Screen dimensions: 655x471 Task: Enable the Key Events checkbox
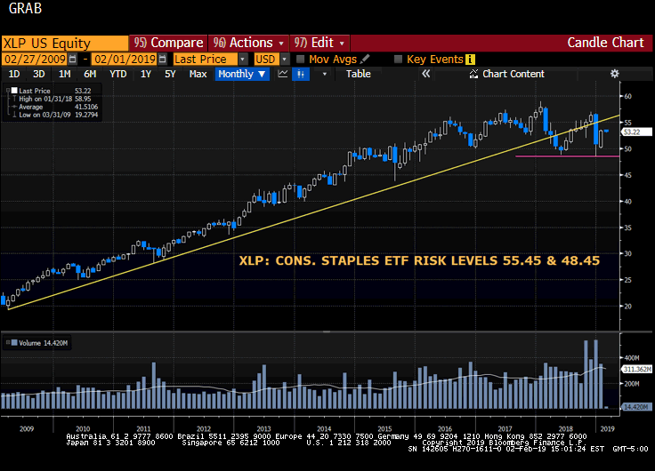coord(398,60)
